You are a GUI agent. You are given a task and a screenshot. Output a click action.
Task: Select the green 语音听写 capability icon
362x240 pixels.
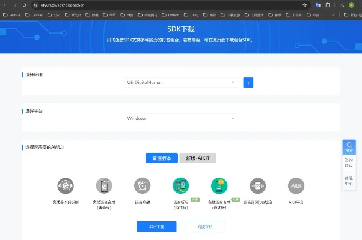coord(181,186)
